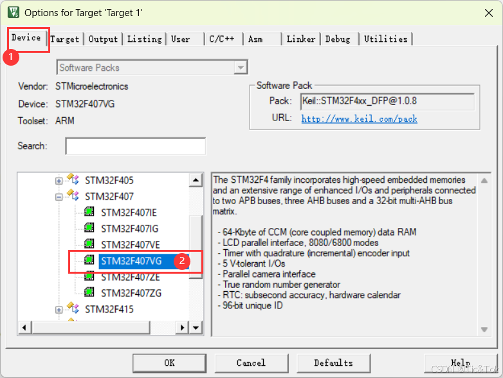The height and width of the screenshot is (378, 503).
Task: Go to the User tab
Action: tap(181, 39)
